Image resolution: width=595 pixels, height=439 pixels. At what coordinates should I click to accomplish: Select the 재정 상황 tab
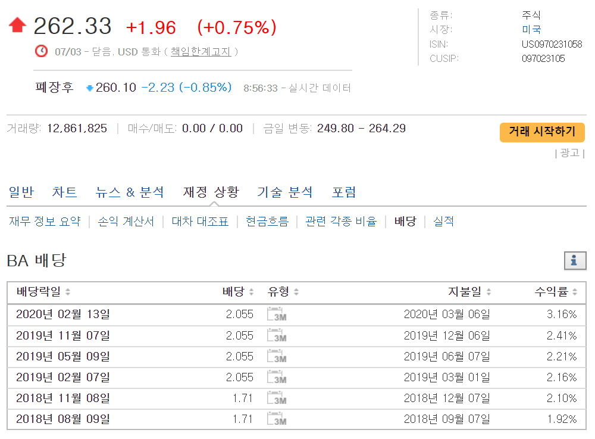[x=211, y=192]
